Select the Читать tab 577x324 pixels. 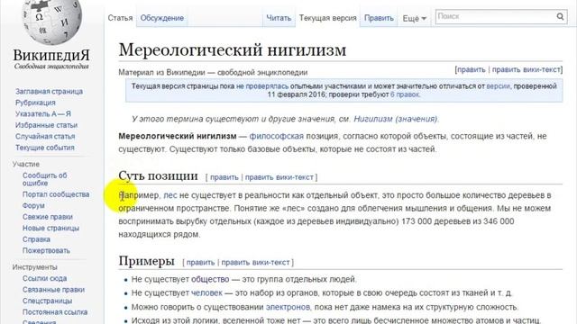coord(279,18)
